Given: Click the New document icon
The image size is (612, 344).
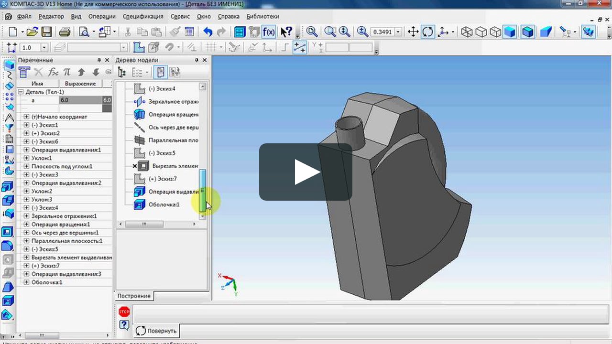Looking at the screenshot, I should click(x=13, y=32).
